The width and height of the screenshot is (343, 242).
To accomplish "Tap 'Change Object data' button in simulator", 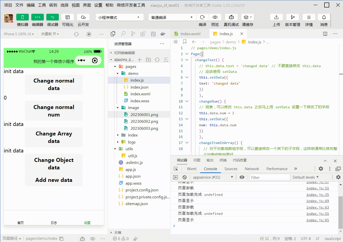I will coord(54,164).
